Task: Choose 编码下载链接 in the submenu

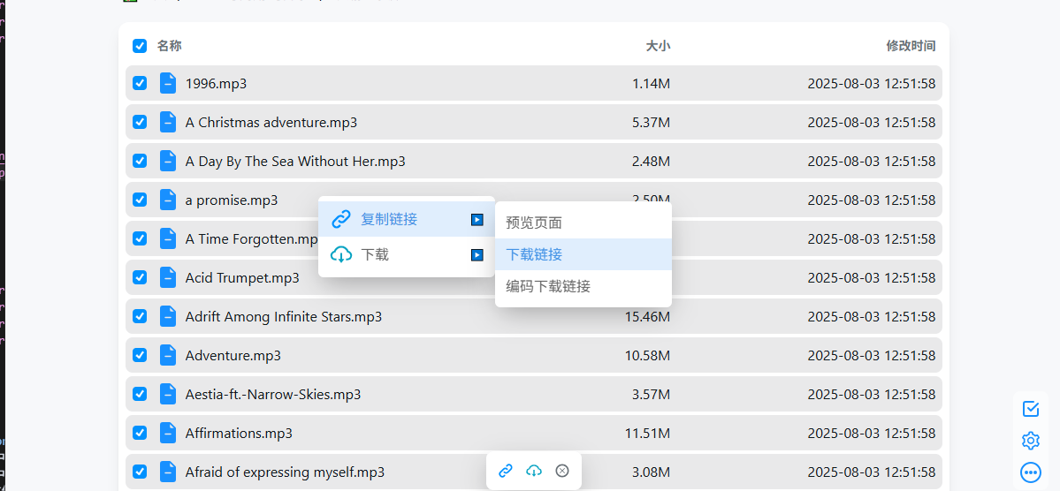Action: pyautogui.click(x=548, y=286)
